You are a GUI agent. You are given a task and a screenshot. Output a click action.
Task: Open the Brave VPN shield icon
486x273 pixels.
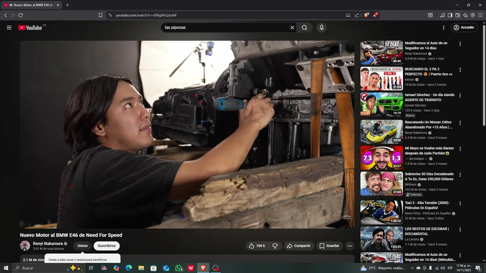click(x=473, y=15)
